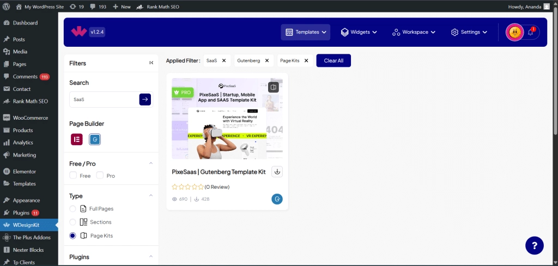Remove the Gutenberg applied filter
558x266 pixels.
click(x=267, y=60)
